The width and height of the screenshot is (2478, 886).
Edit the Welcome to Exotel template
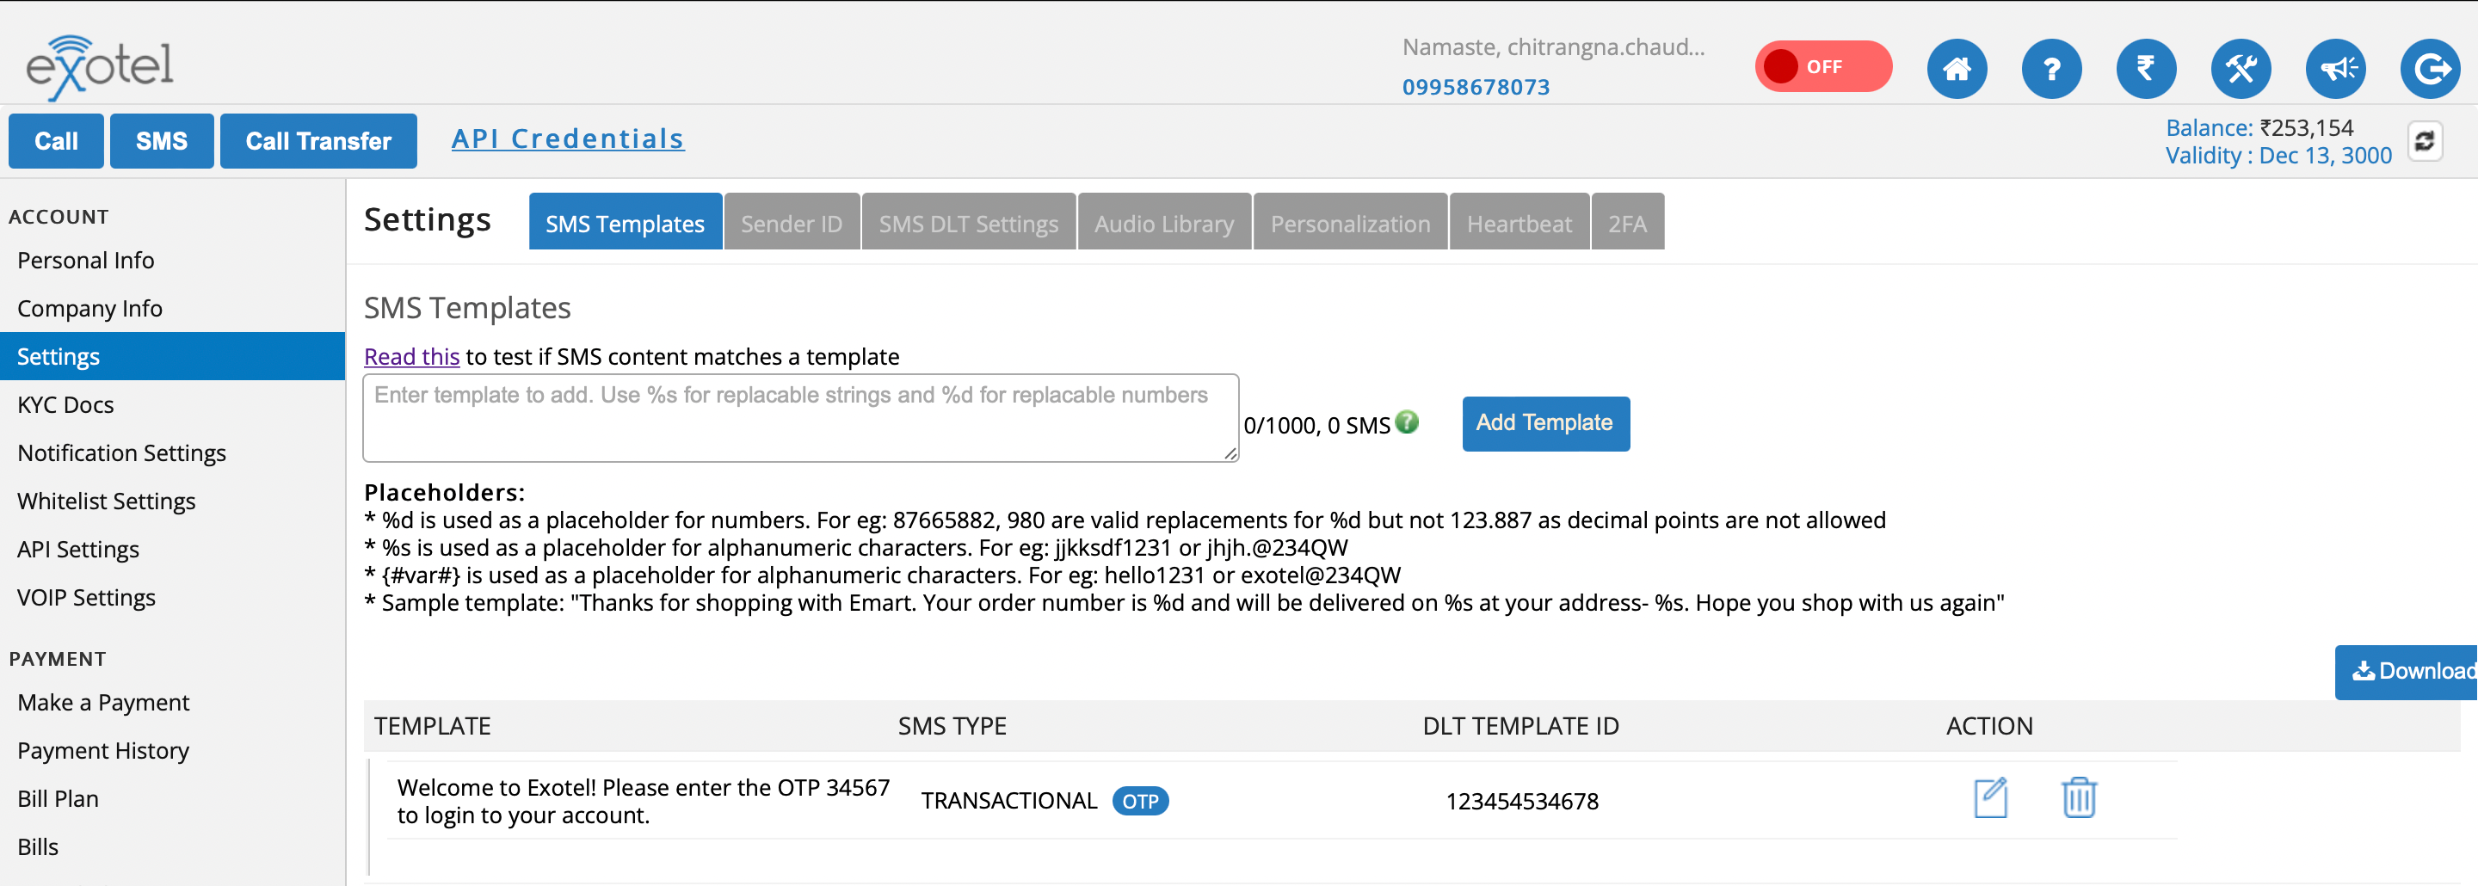pyautogui.click(x=1990, y=797)
